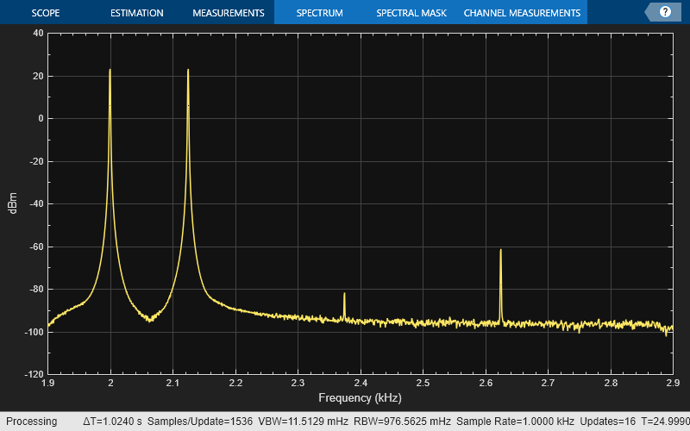This screenshot has height=431, width=690.
Task: Click the Processing status text
Action: 31,422
